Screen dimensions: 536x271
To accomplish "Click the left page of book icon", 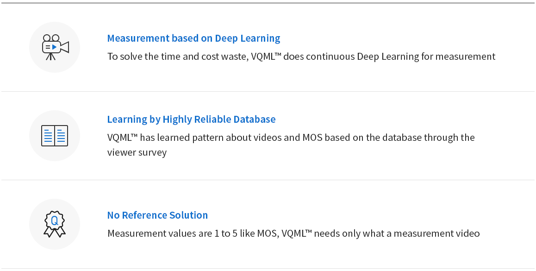I will click(x=48, y=136).
